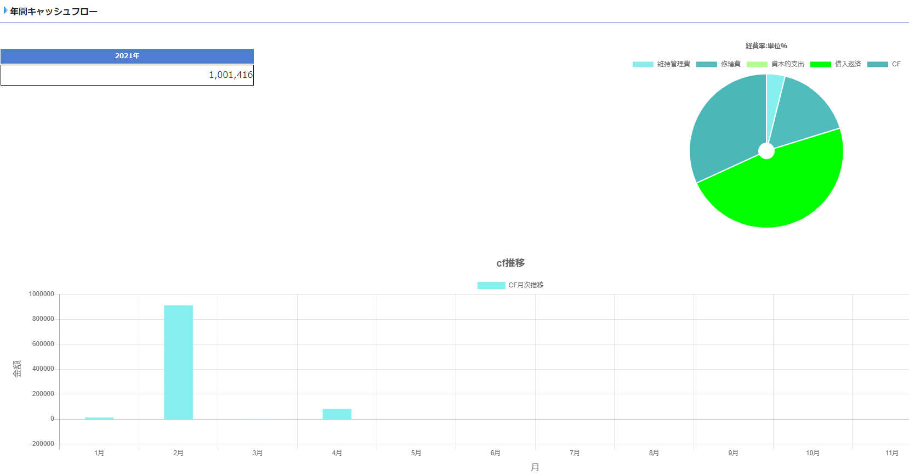Screen dimensions: 909x475
Task: Click the 5月 axis label
Action: point(416,453)
